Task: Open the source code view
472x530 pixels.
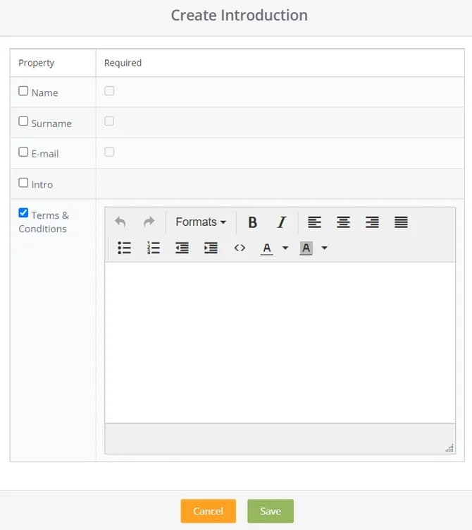Action: (x=240, y=248)
